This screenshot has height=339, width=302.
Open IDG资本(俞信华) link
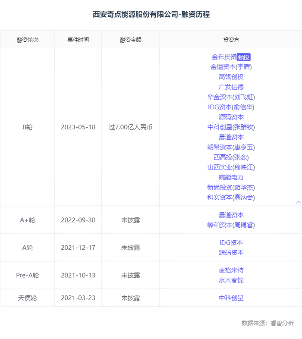click(231, 107)
